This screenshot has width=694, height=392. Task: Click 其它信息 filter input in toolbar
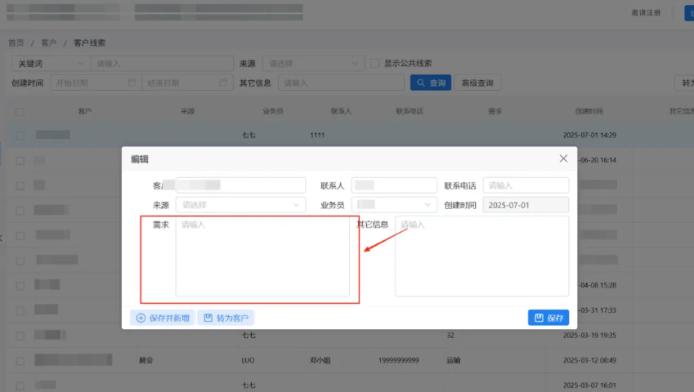coord(341,82)
